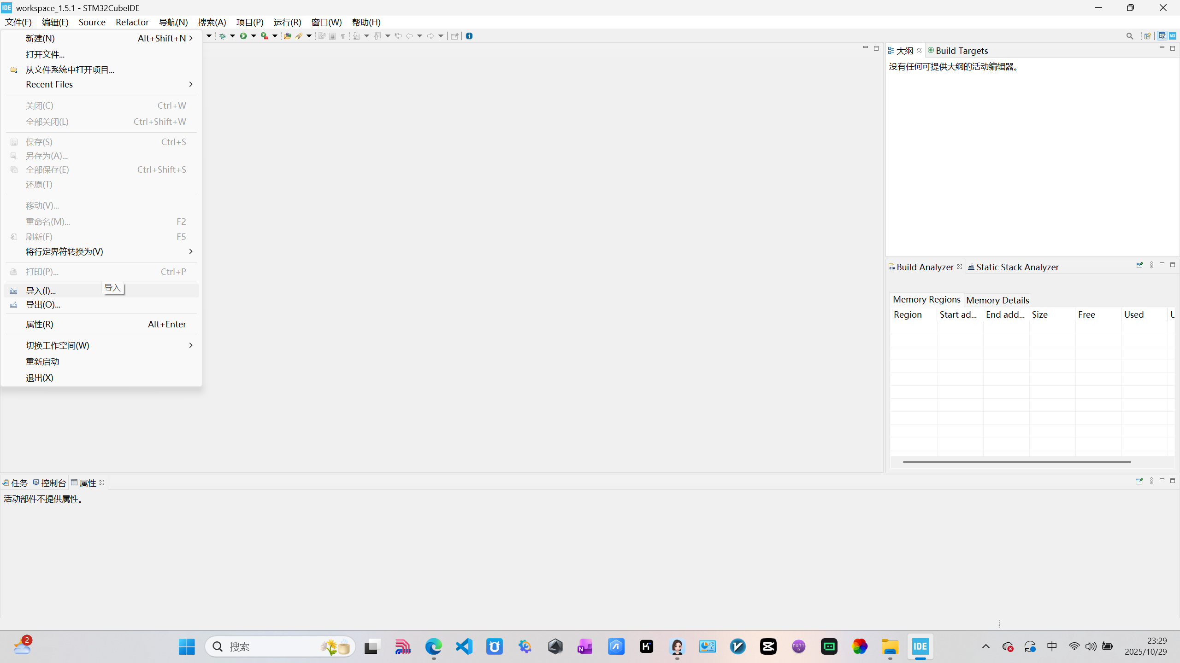This screenshot has width=1180, height=663.
Task: Choose 从文件系统中打开项目... menu entry
Action: point(70,70)
